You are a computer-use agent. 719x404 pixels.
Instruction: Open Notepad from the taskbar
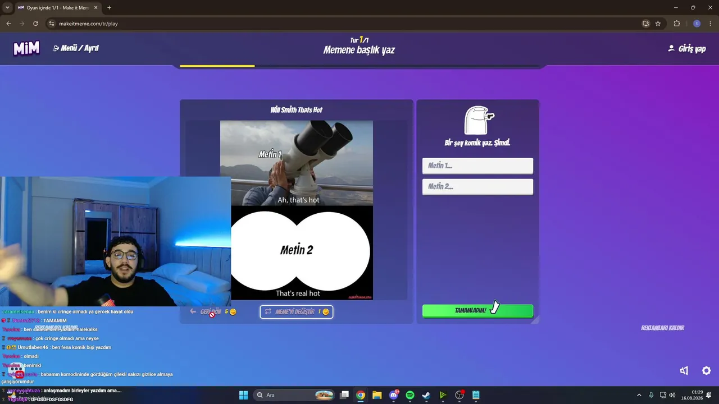point(476,395)
